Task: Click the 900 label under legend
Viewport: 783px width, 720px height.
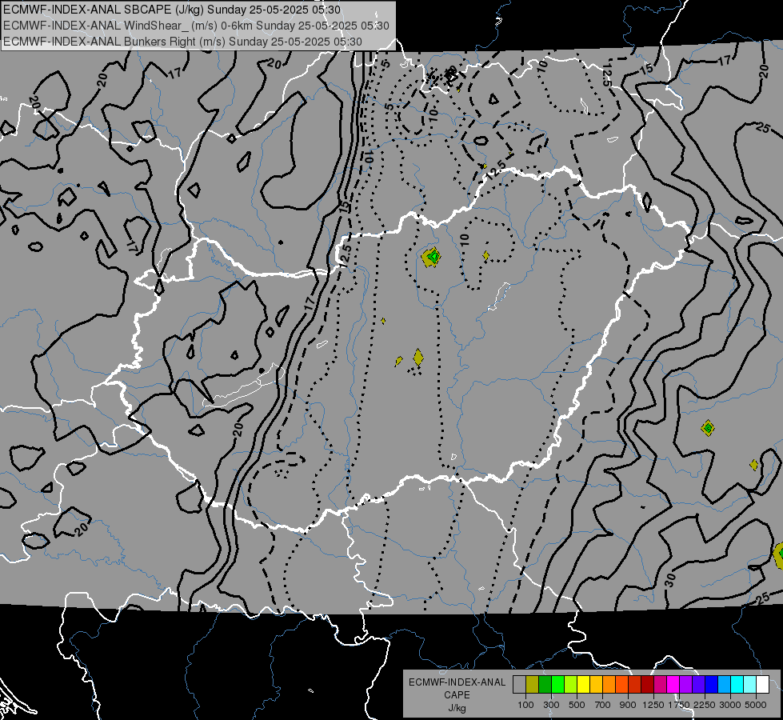Action: [x=628, y=705]
